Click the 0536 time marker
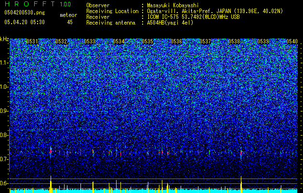The width and height of the screenshot is (303, 193). tap(176, 41)
